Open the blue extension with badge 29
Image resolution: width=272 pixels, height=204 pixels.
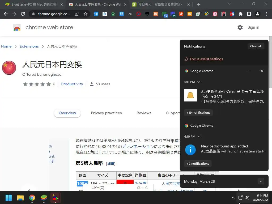click(x=173, y=14)
